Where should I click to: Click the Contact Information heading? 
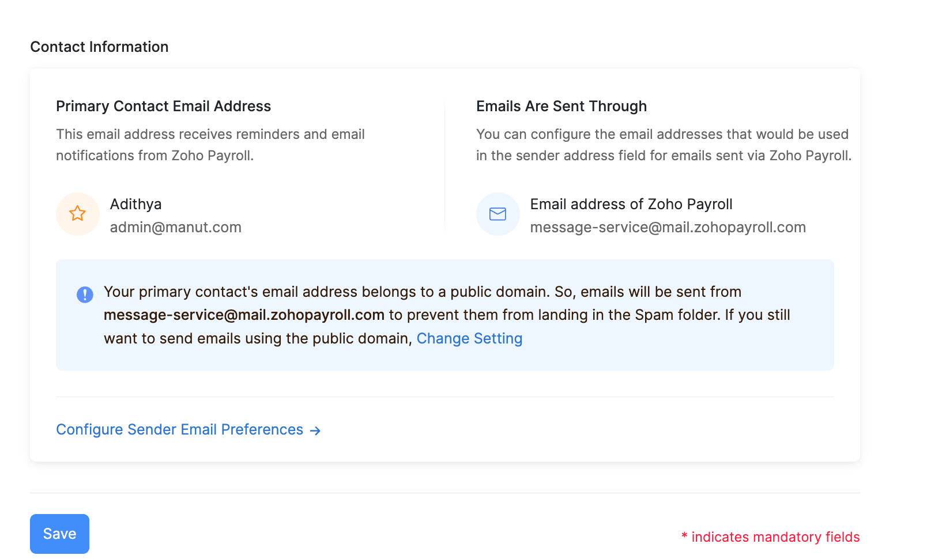[99, 47]
